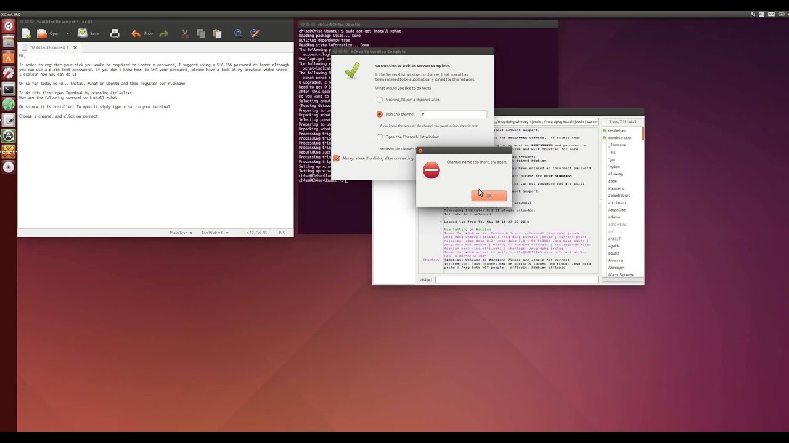Save the gedit document
The width and height of the screenshot is (789, 443).
point(88,33)
